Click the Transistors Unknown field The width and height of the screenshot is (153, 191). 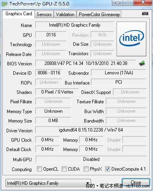pyautogui.click(x=102, y=54)
